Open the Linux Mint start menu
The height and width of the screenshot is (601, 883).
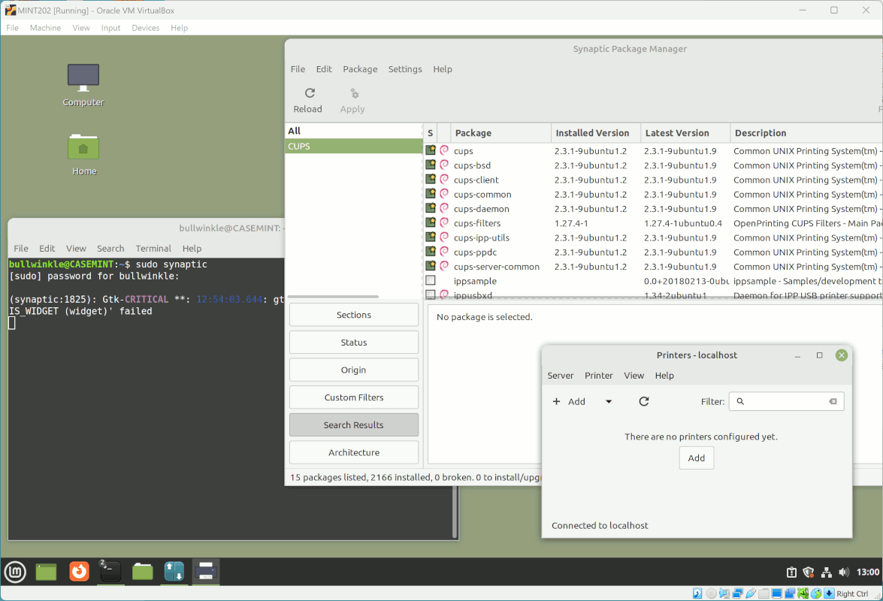(15, 572)
